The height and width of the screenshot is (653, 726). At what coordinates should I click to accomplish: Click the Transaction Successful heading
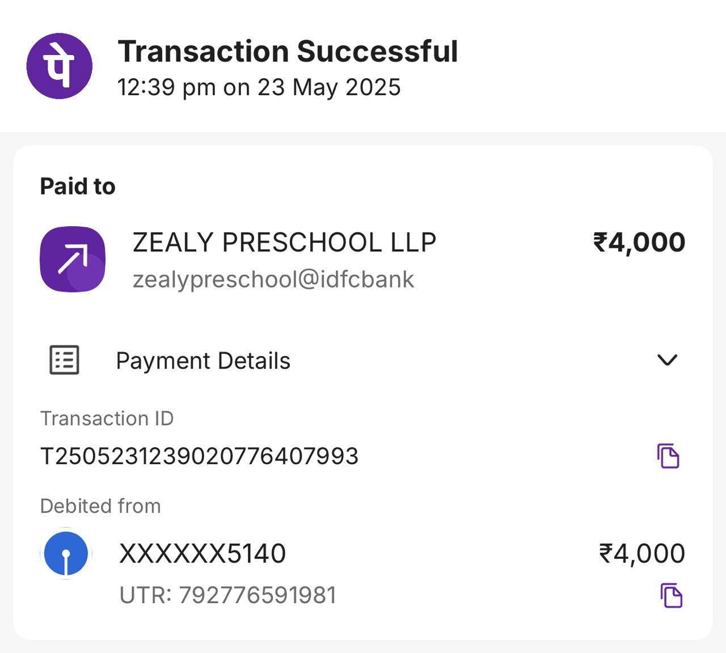point(288,52)
